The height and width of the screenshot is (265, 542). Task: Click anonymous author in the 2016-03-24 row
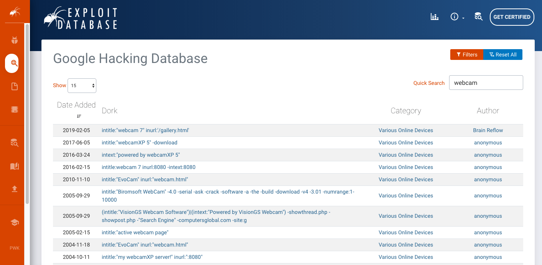[x=488, y=155]
